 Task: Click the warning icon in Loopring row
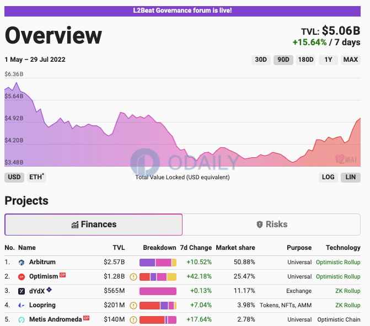pyautogui.click(x=133, y=306)
